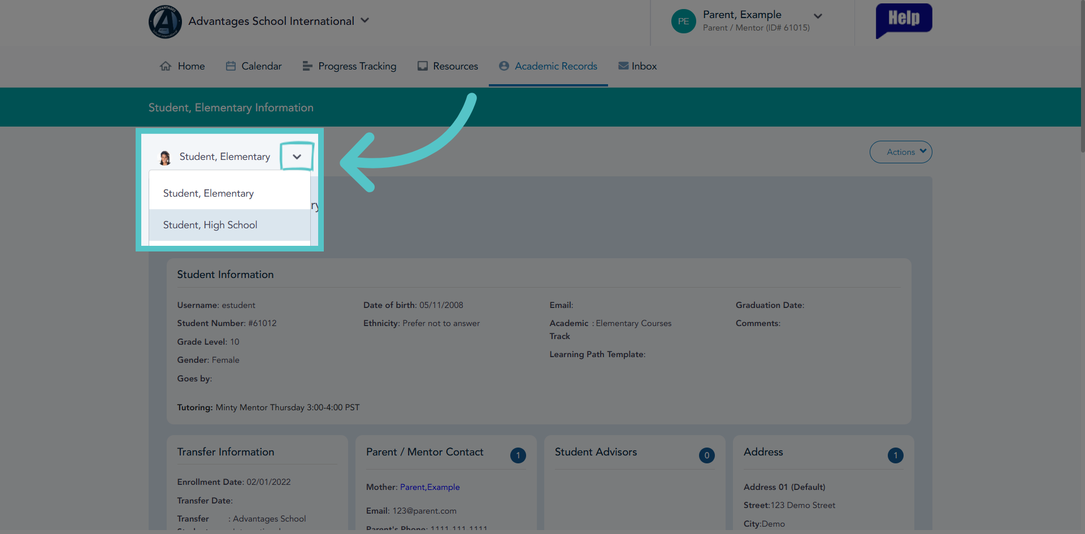
Task: Click the Parent,Example mother link
Action: [429, 487]
